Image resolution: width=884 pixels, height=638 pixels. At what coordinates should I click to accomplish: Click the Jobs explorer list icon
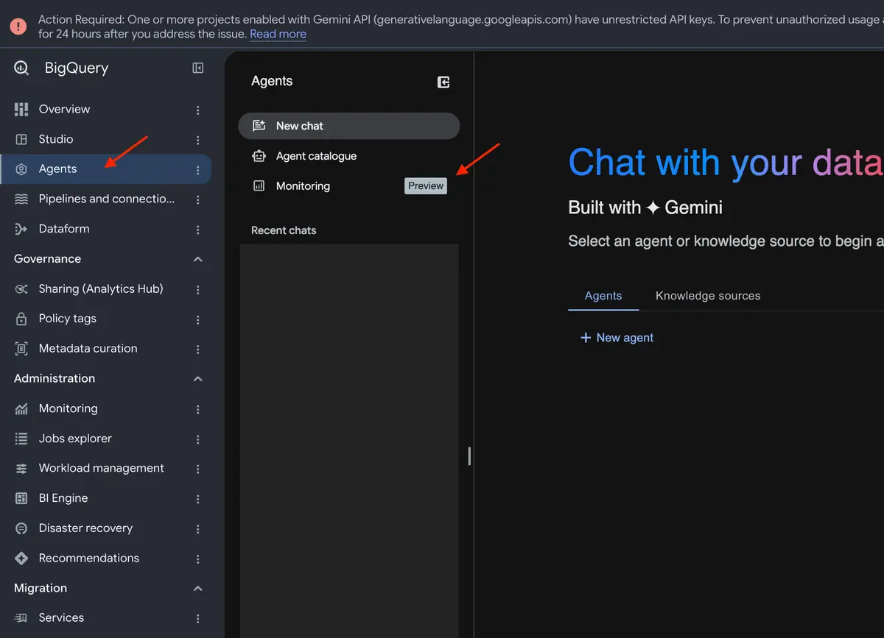pyautogui.click(x=21, y=439)
